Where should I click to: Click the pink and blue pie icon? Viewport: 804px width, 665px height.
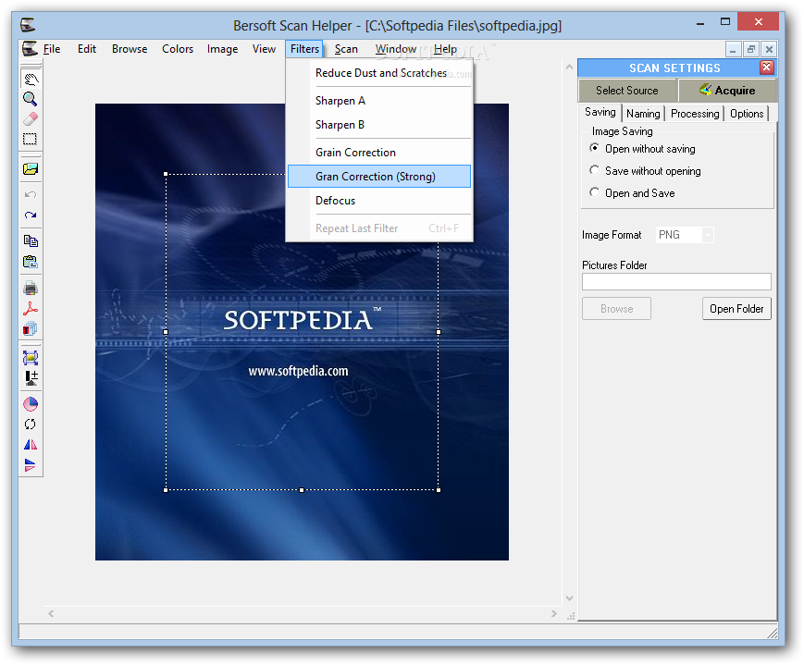31,404
